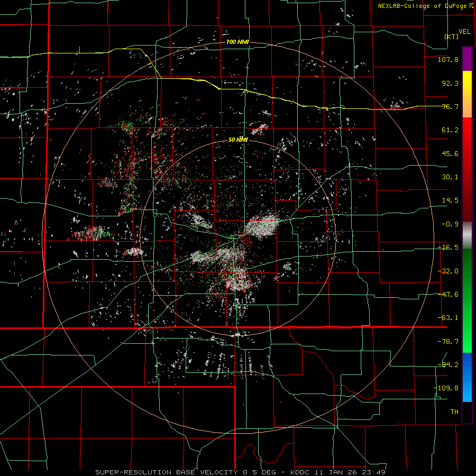Click the Super-Resolution Base Velocity caption text

241,472
